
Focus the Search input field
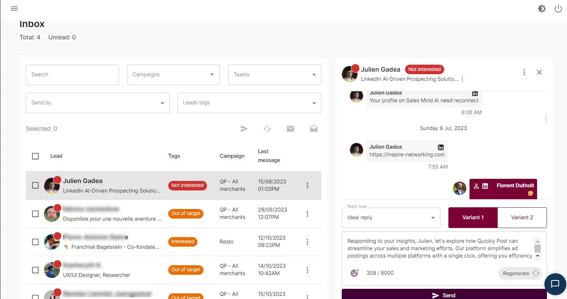72,74
